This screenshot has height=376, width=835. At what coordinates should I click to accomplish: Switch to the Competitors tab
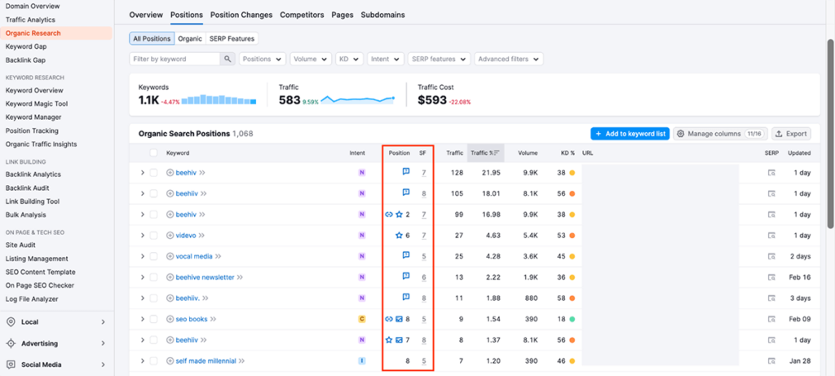pyautogui.click(x=302, y=15)
